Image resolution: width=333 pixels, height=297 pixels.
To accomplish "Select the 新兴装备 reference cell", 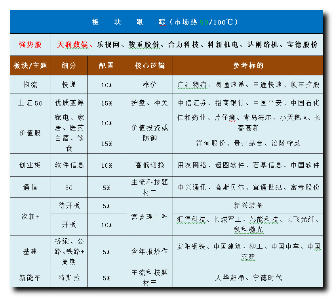I will tap(248, 205).
